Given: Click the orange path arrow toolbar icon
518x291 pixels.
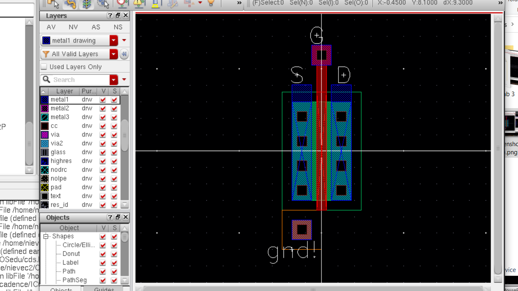Looking at the screenshot, I should coord(70,4).
